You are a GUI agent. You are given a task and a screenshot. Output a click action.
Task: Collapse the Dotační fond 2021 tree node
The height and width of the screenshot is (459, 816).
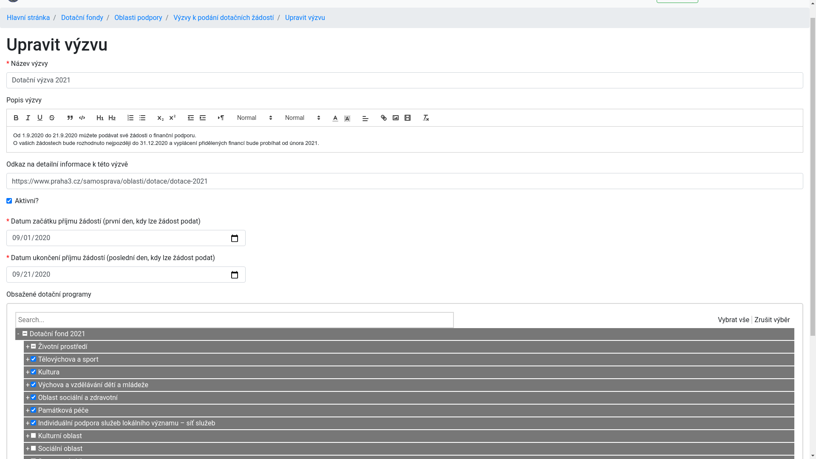coord(18,334)
